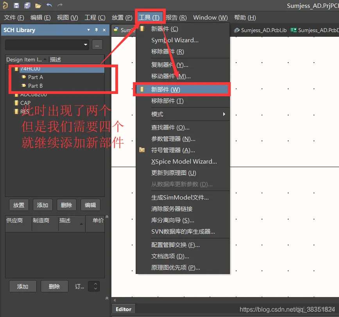Open the Window (W) menu
This screenshot has height=317, width=339.
click(x=210, y=18)
